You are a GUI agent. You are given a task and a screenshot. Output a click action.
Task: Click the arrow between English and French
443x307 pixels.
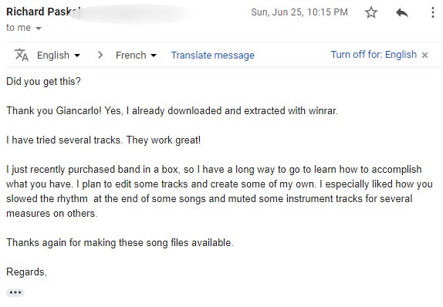100,55
